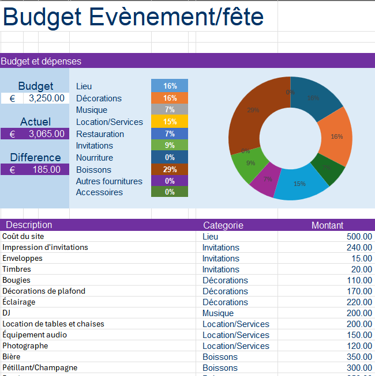375x376 pixels.
Task: Click the dark teal 16% donut segment
Action: coord(312,97)
